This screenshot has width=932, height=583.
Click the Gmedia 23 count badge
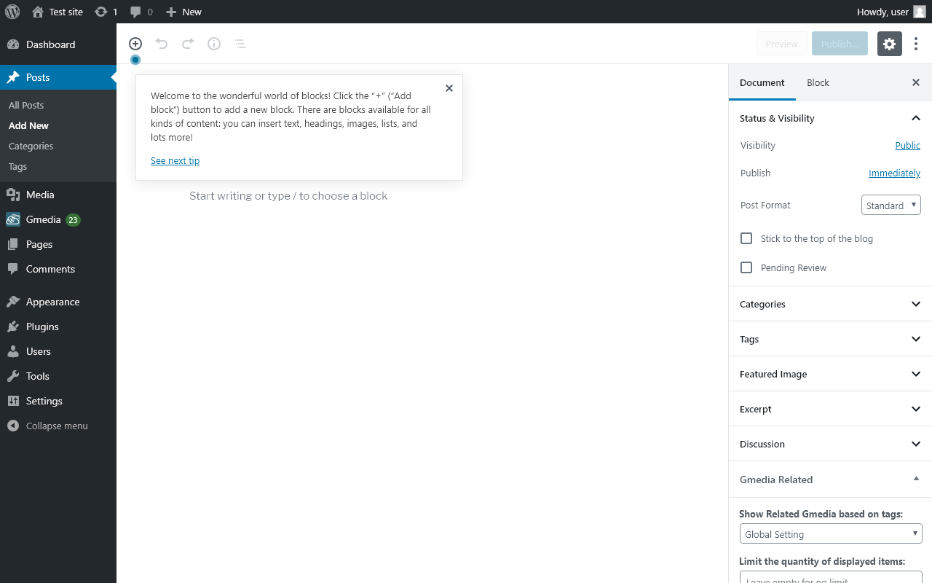[73, 219]
